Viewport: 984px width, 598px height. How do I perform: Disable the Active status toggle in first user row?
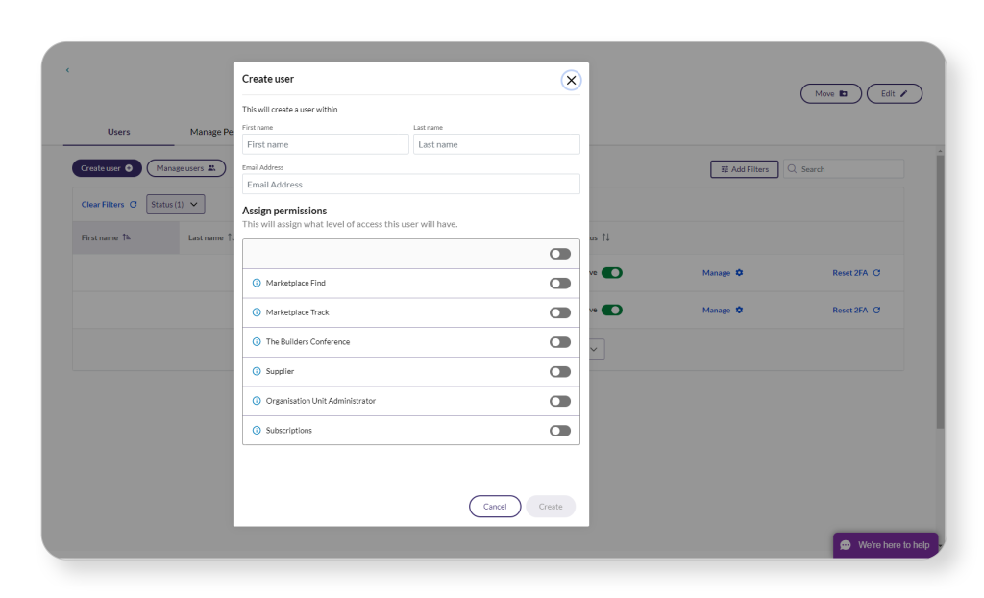point(612,272)
